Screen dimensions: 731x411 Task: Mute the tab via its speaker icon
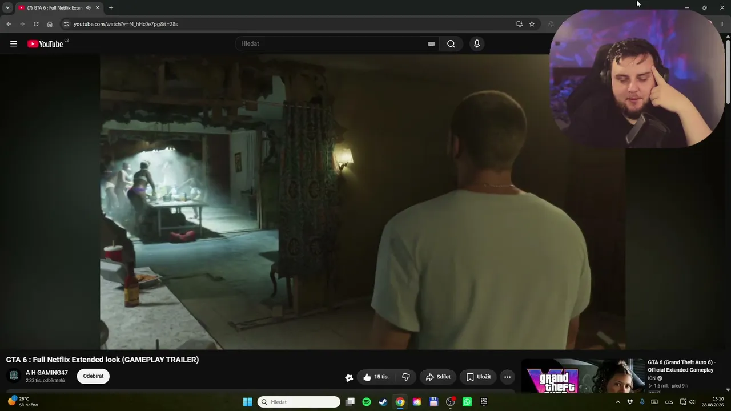(89, 8)
